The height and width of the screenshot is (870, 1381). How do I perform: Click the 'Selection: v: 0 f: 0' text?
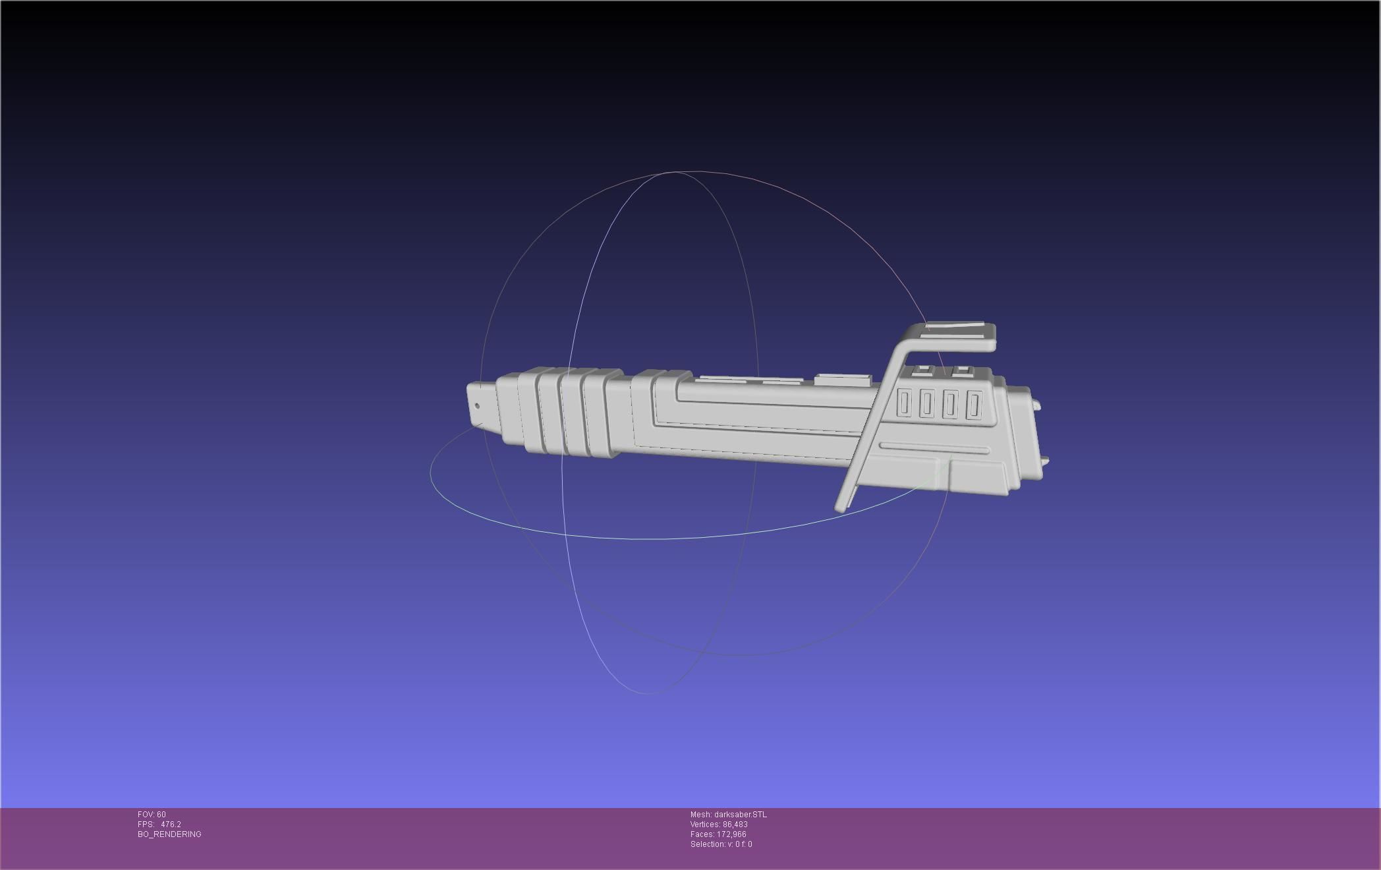click(721, 844)
